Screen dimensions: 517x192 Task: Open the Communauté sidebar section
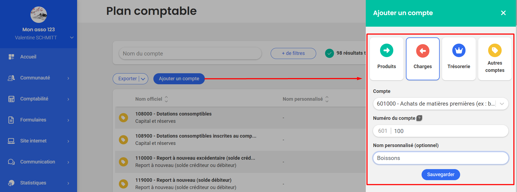(x=68, y=78)
